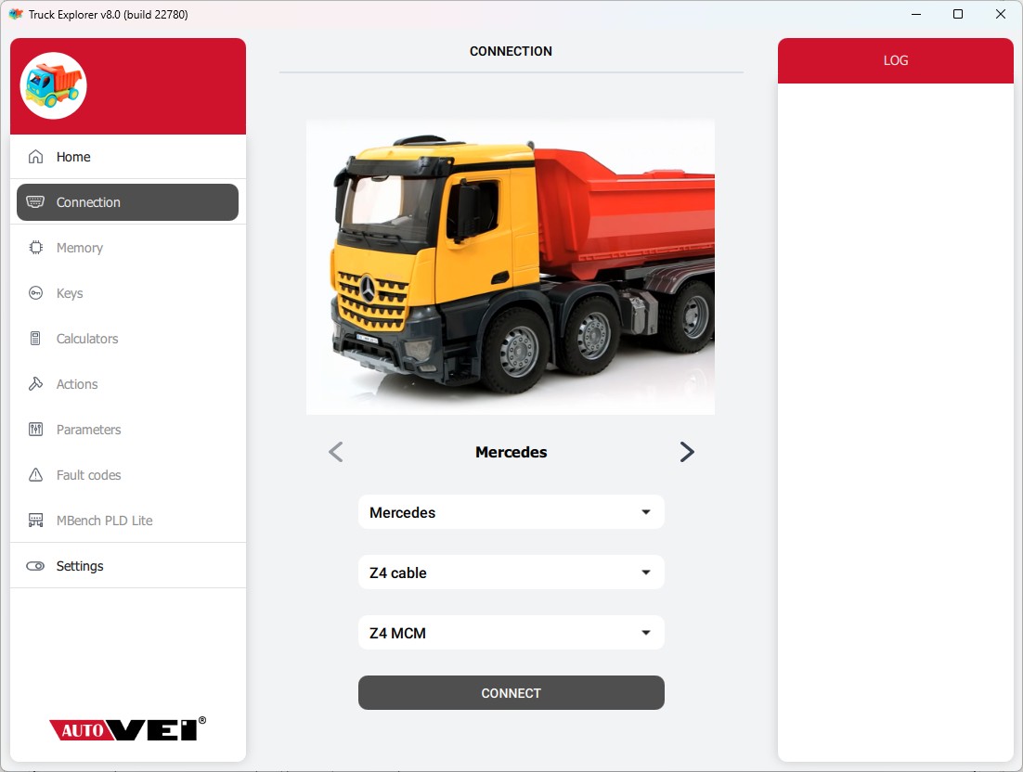Open Memory via its chip icon
Viewport: 1023px width, 772px height.
33,247
